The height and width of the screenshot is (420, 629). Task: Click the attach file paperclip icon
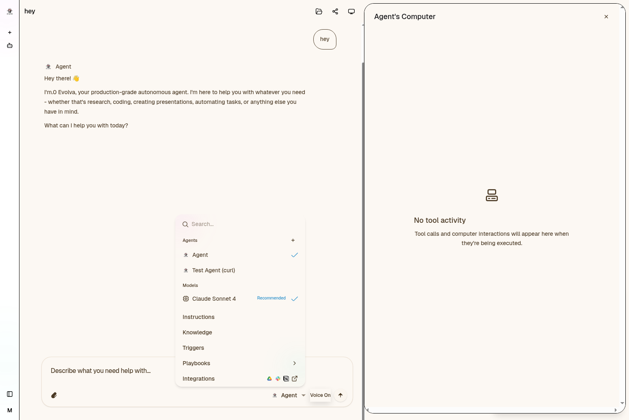point(54,395)
